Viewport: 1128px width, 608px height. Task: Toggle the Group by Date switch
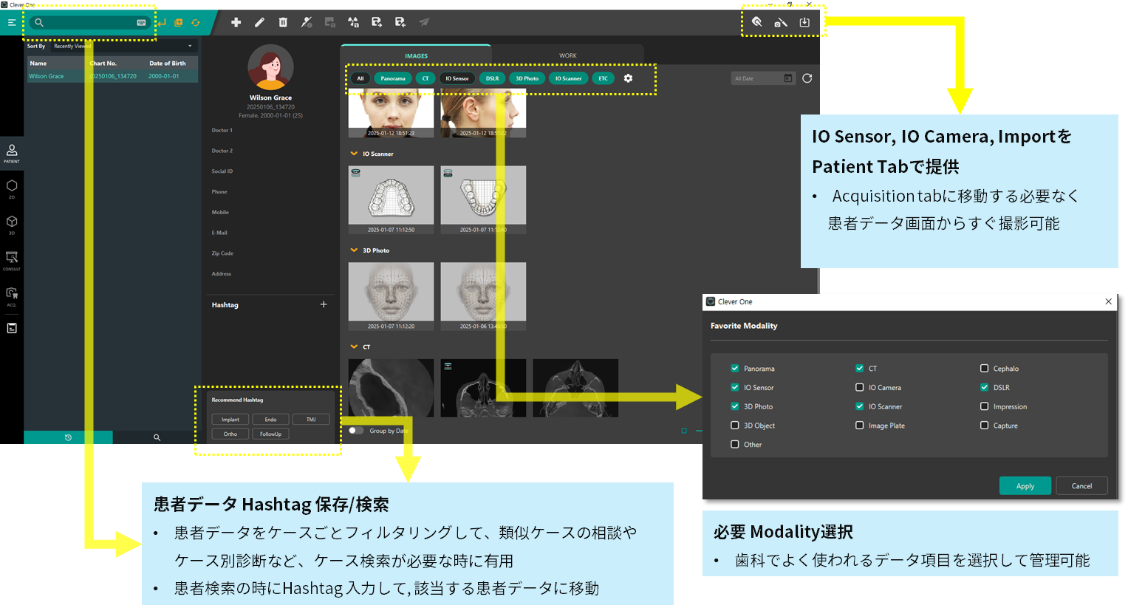coord(356,431)
